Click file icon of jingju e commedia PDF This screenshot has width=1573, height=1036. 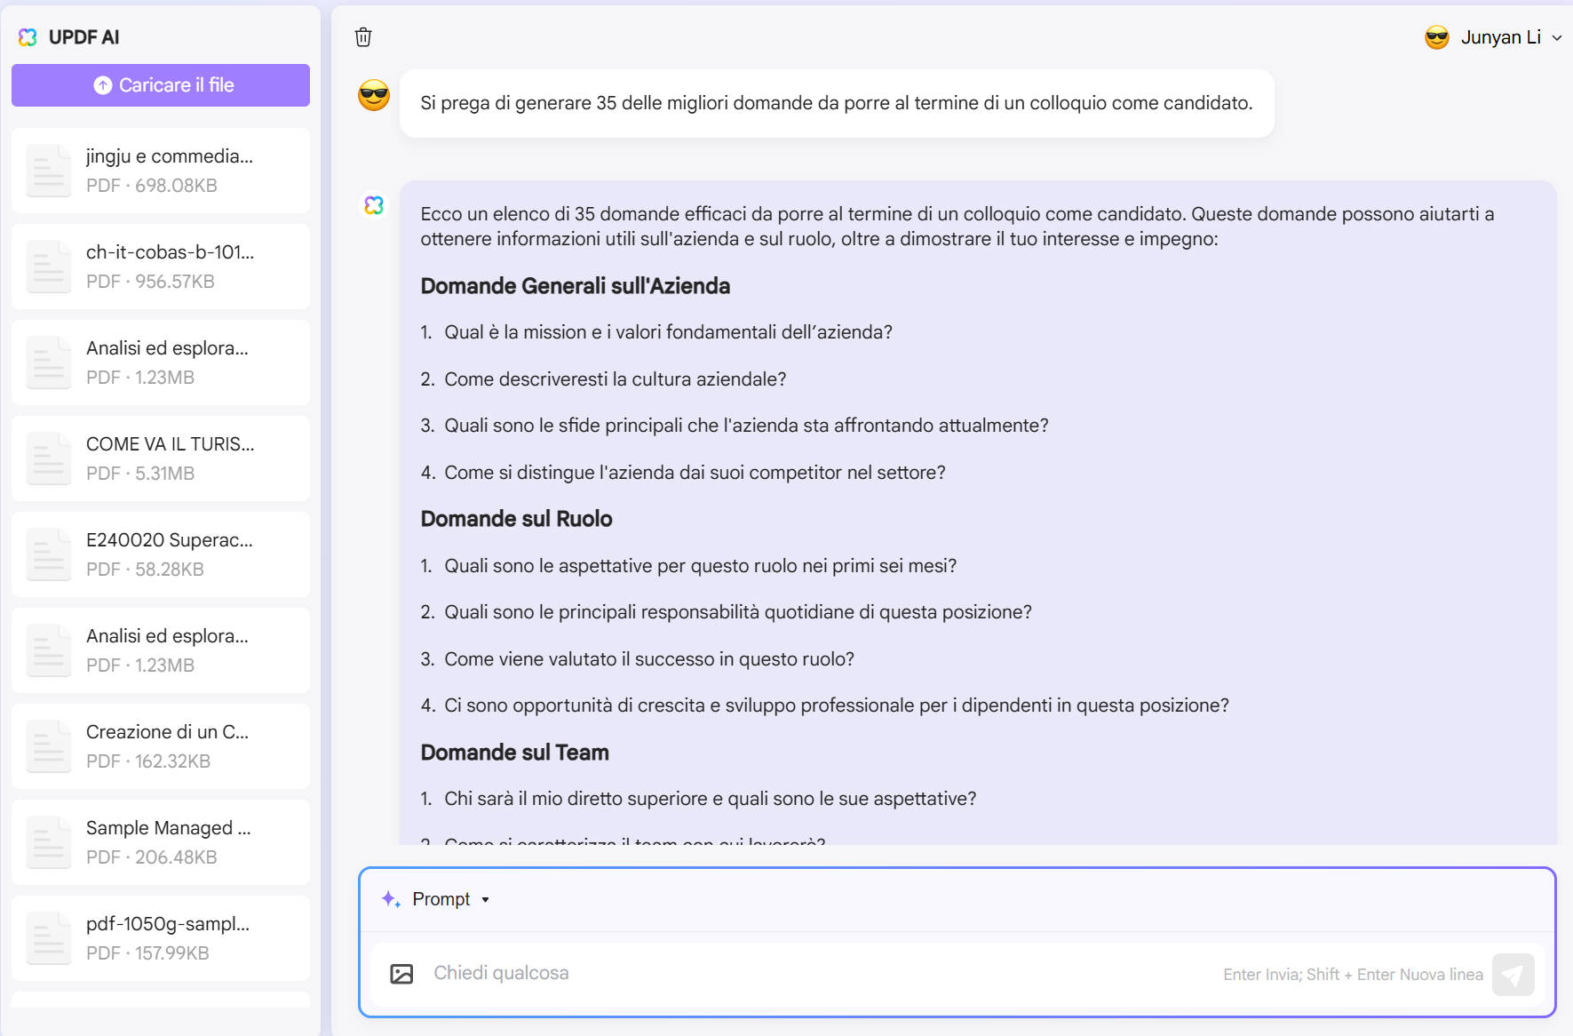pyautogui.click(x=49, y=171)
